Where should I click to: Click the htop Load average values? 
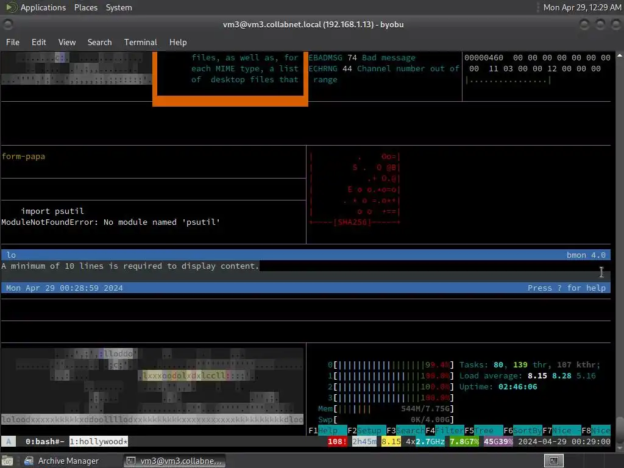[x=561, y=375]
